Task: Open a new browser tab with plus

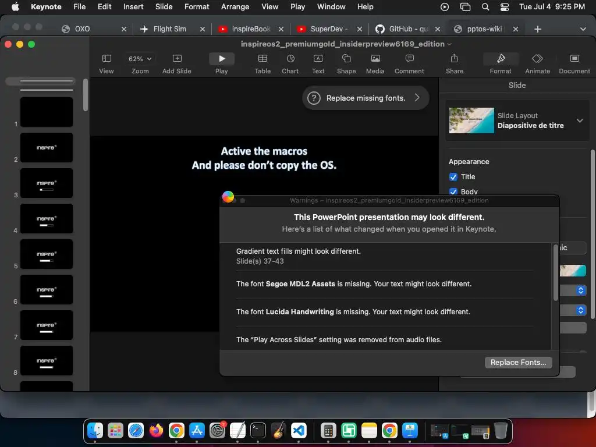Action: tap(537, 29)
